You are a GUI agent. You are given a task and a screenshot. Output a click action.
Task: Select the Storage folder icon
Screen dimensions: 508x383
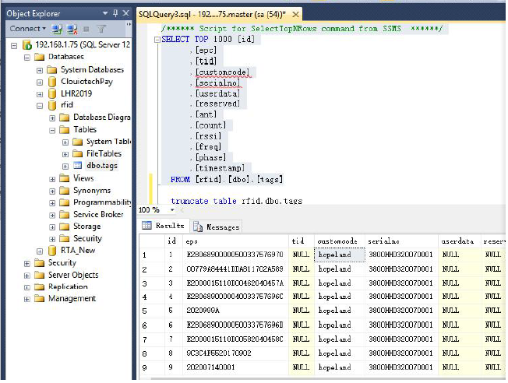(x=65, y=227)
